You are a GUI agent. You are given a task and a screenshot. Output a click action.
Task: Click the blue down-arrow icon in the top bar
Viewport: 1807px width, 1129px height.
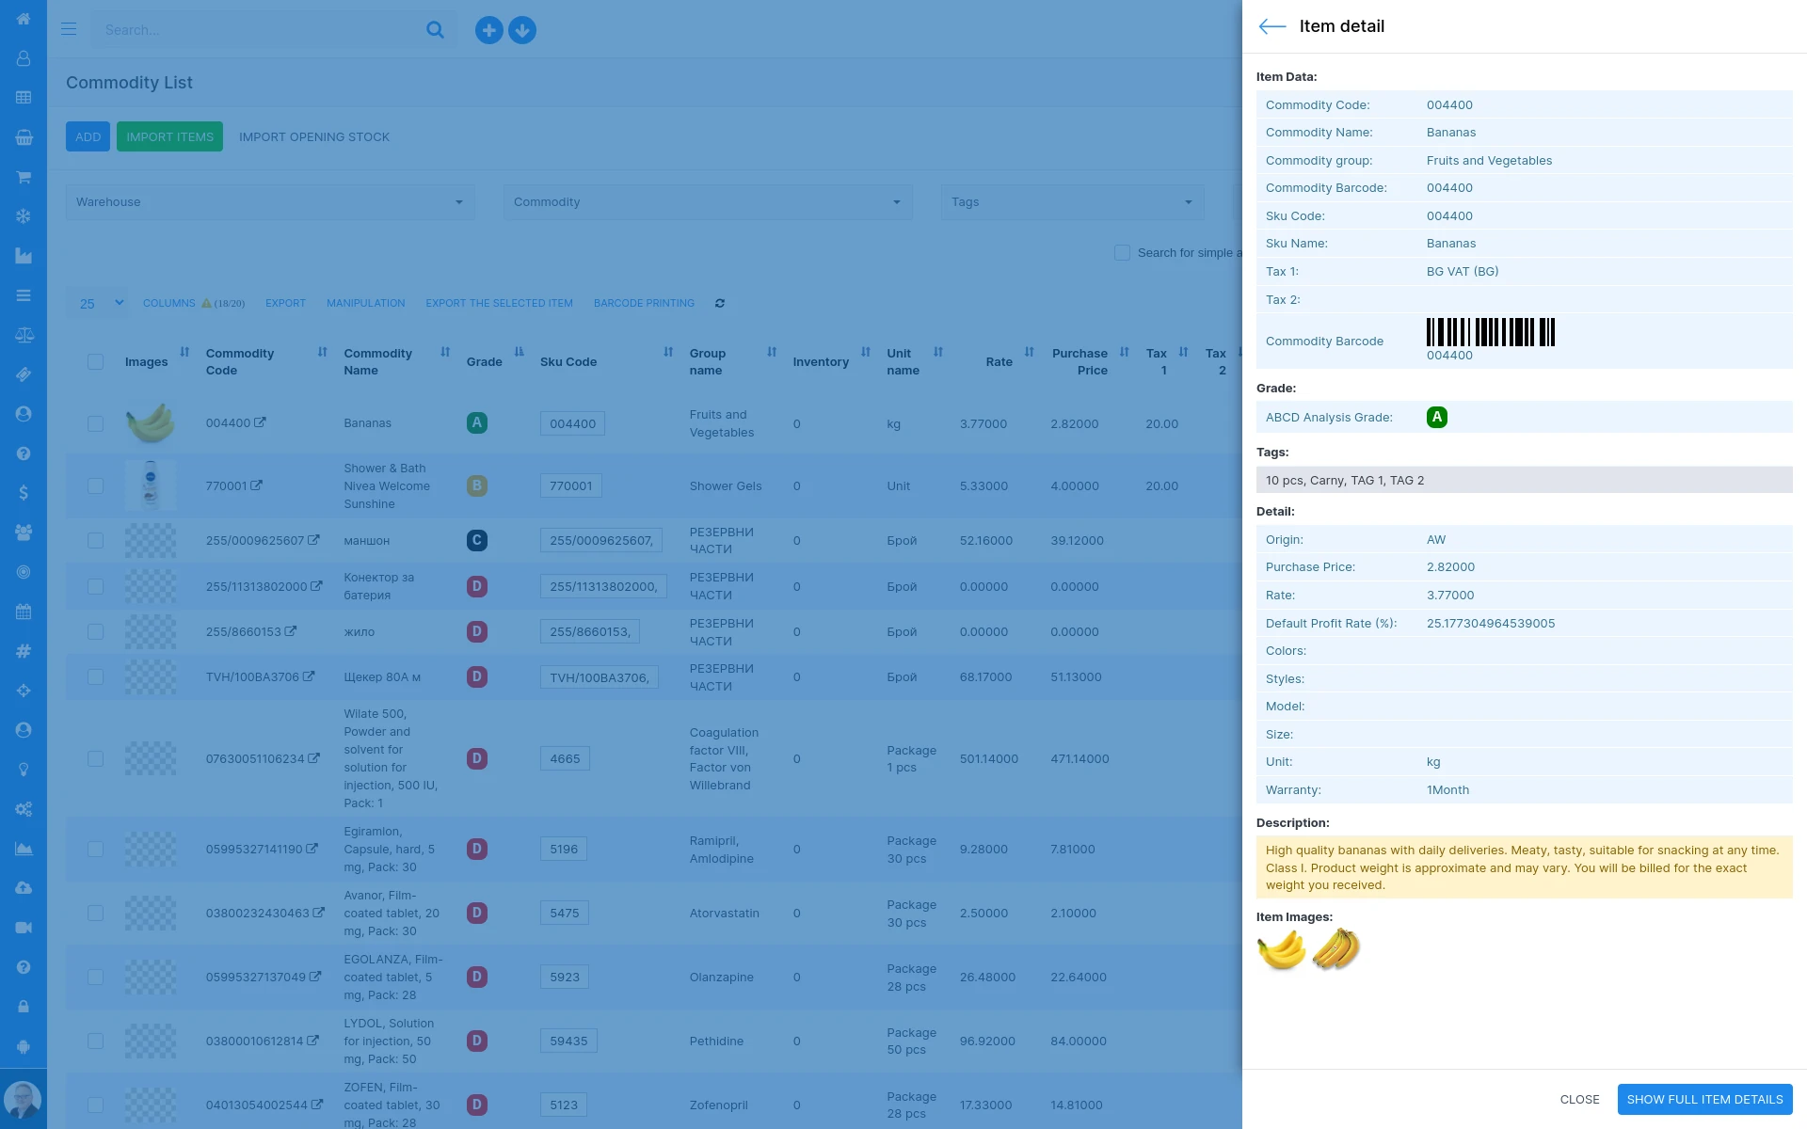(522, 30)
